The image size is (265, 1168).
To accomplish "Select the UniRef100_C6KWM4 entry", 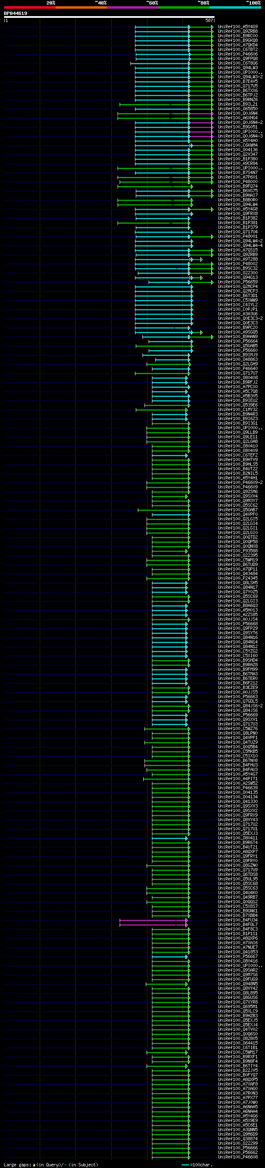I will pos(238,145).
